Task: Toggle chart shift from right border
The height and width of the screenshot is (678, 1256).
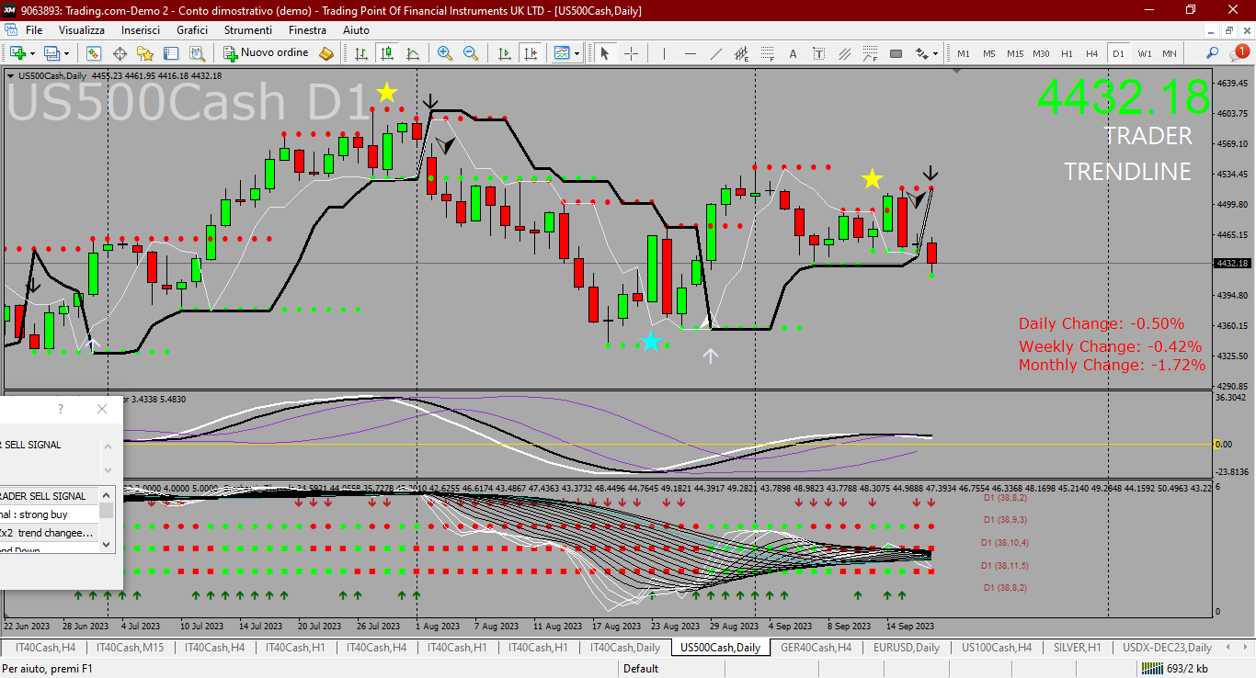Action: (x=531, y=53)
